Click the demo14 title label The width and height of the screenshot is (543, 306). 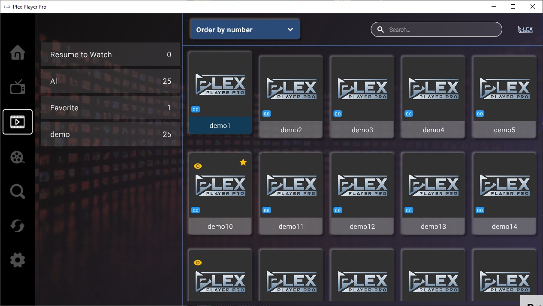coord(505,226)
